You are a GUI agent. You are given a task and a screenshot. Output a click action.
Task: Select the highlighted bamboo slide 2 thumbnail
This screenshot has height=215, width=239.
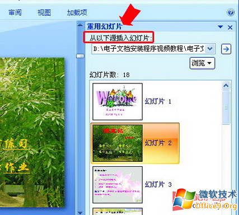pyautogui.click(x=118, y=143)
